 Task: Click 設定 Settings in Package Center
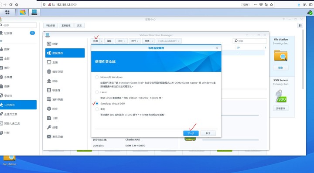click(x=79, y=26)
